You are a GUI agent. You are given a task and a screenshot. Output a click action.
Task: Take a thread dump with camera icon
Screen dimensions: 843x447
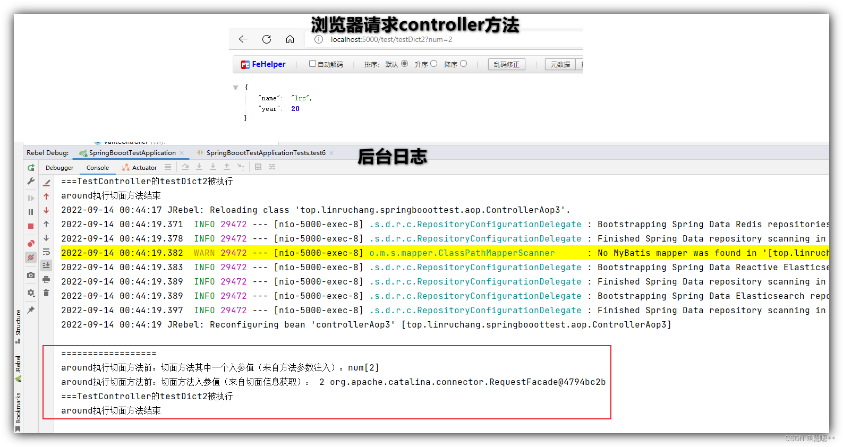(31, 275)
